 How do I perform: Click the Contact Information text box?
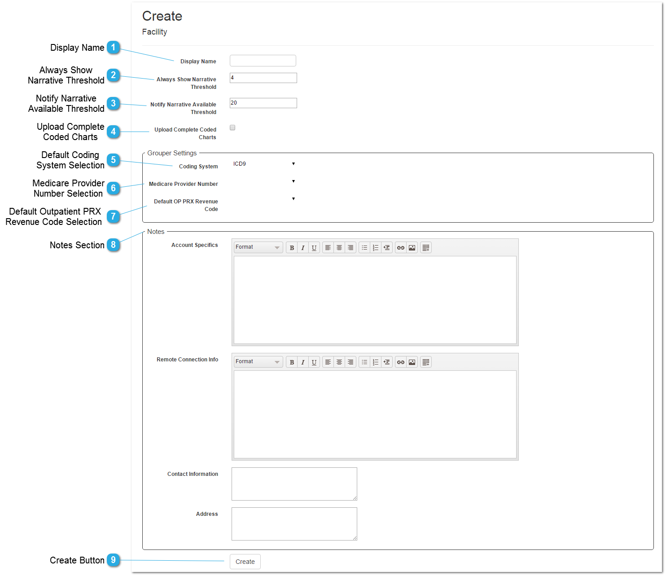tap(294, 484)
